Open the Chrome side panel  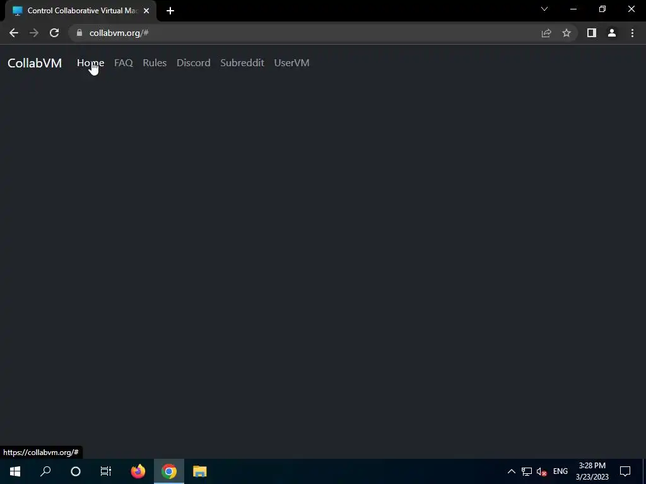(592, 33)
